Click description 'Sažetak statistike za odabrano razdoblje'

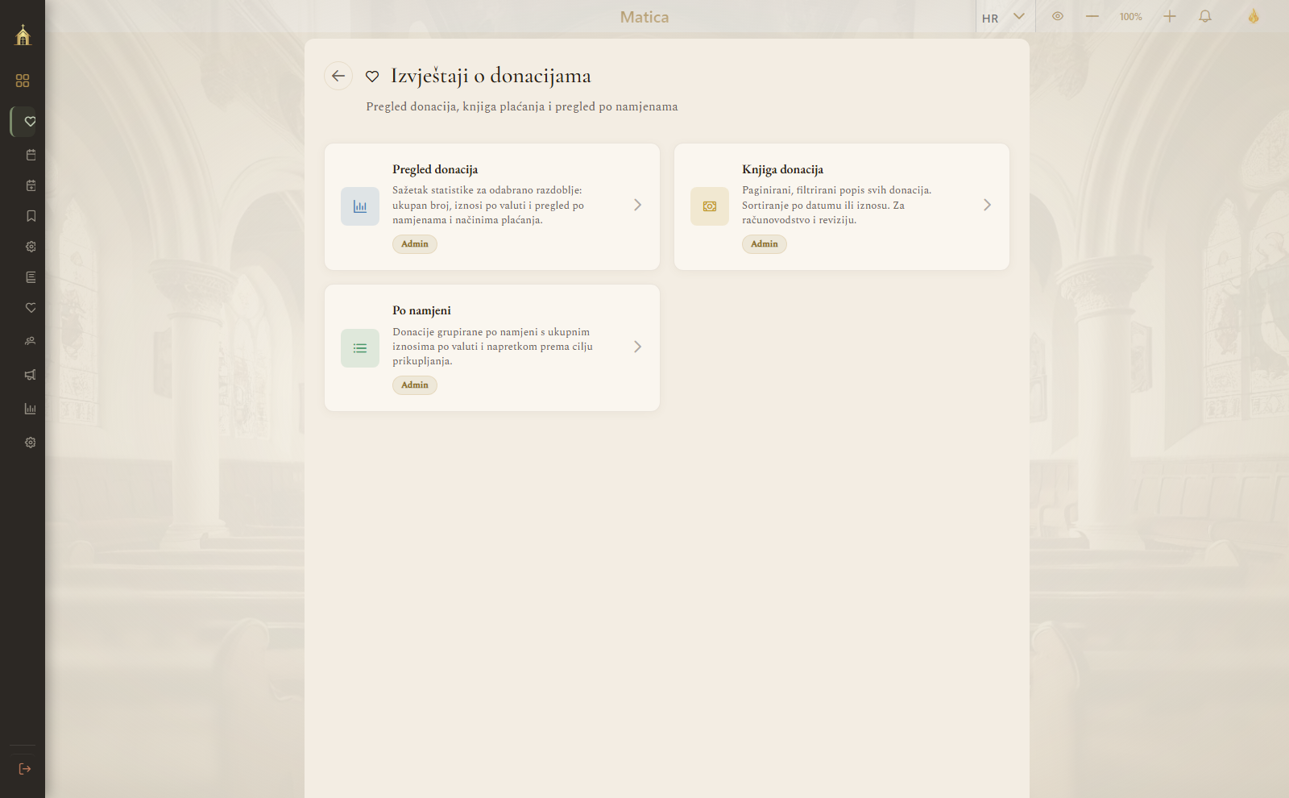coord(488,205)
